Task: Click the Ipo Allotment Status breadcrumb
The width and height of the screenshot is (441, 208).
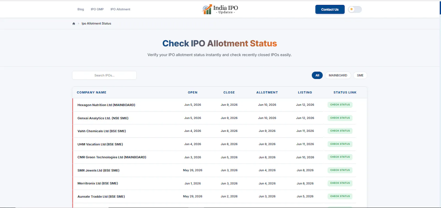Action: [96, 24]
